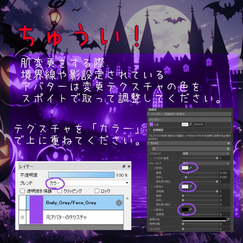The image size is (243, 243).
Task: Open the 境界の色 color bar
Action: tap(204, 219)
